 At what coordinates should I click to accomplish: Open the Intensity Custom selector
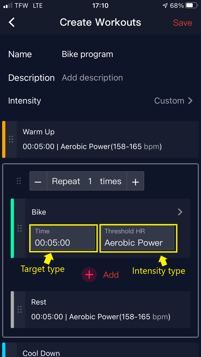coord(173,101)
